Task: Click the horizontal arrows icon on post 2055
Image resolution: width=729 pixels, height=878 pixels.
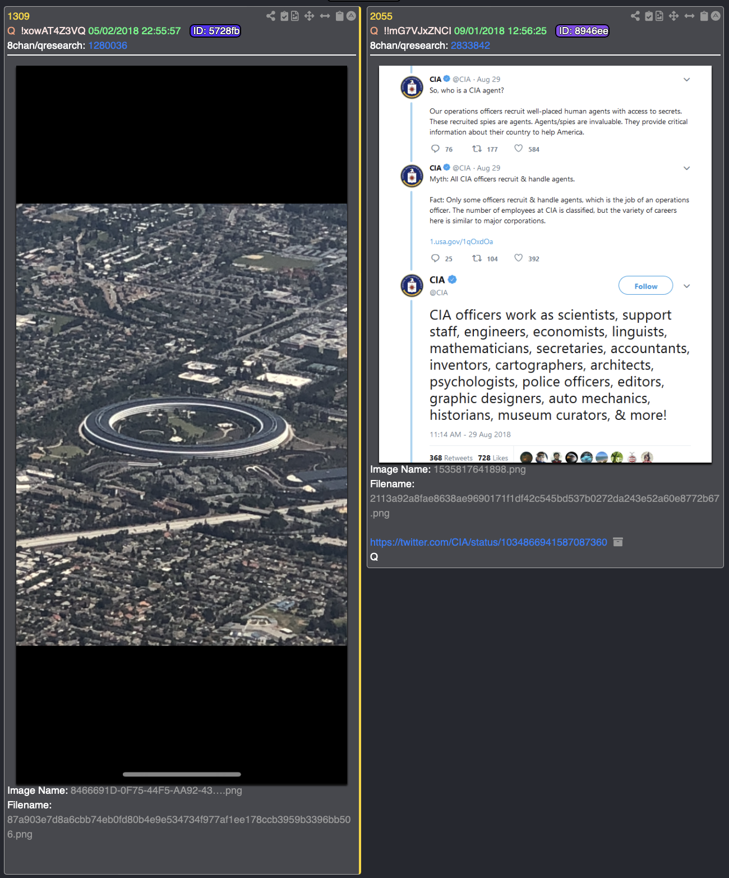Action: click(689, 16)
